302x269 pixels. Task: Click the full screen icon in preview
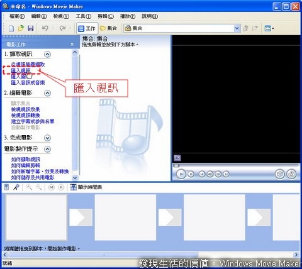tap(177, 158)
